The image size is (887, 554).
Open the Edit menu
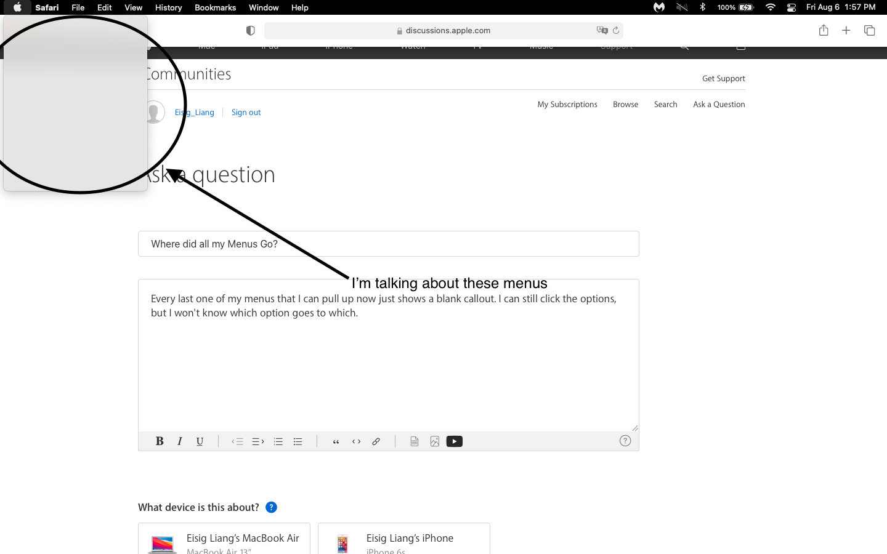point(105,7)
